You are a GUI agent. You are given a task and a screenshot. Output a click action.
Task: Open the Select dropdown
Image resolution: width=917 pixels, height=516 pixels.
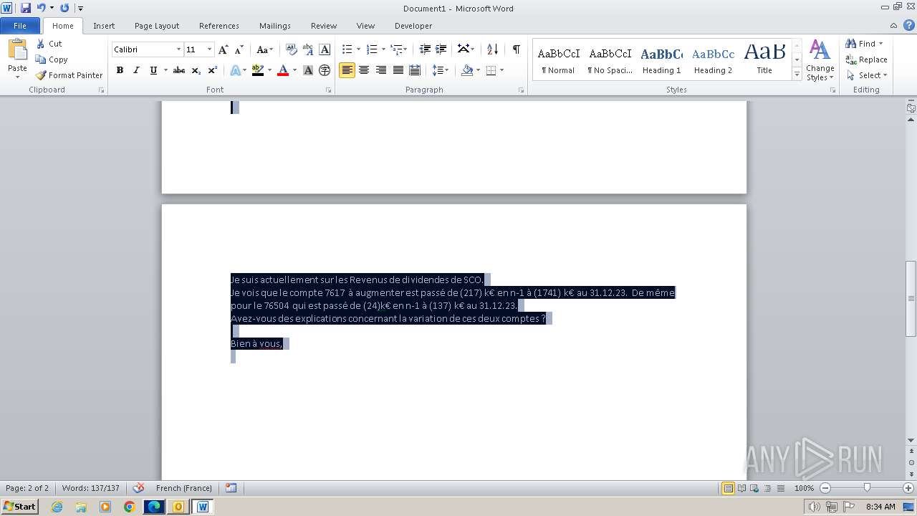click(867, 75)
